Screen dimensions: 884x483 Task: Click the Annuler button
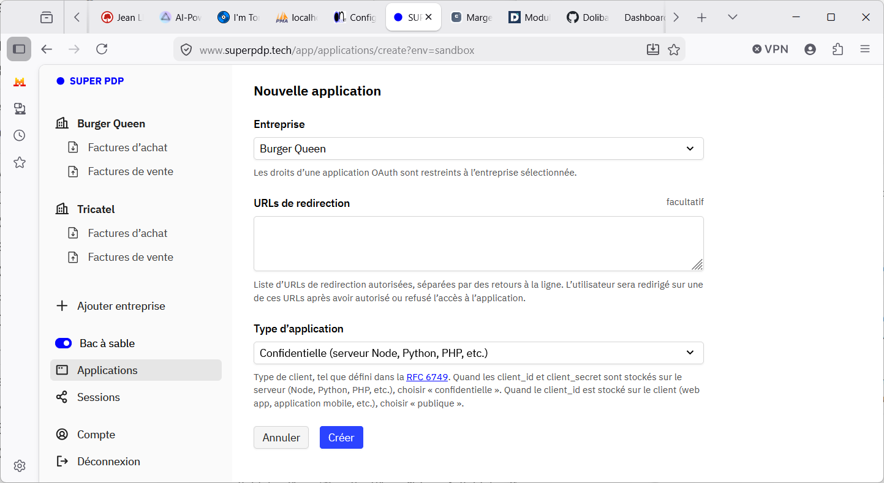pyautogui.click(x=281, y=438)
